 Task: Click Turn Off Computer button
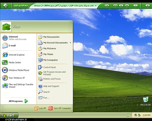coord(60,108)
